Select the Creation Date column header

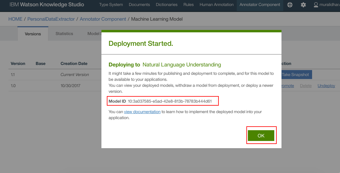coord(74,63)
